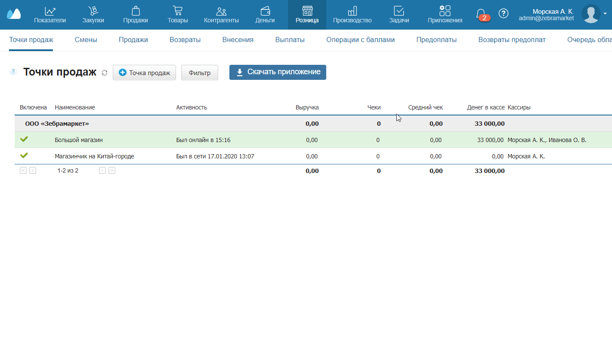Open the help question mark icon
Screen dimensions: 612x361
(503, 14)
